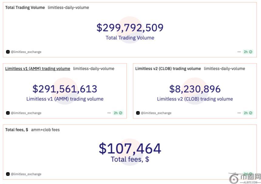Click the $107,464 total fees value
This screenshot has width=261, height=184.
point(130,149)
